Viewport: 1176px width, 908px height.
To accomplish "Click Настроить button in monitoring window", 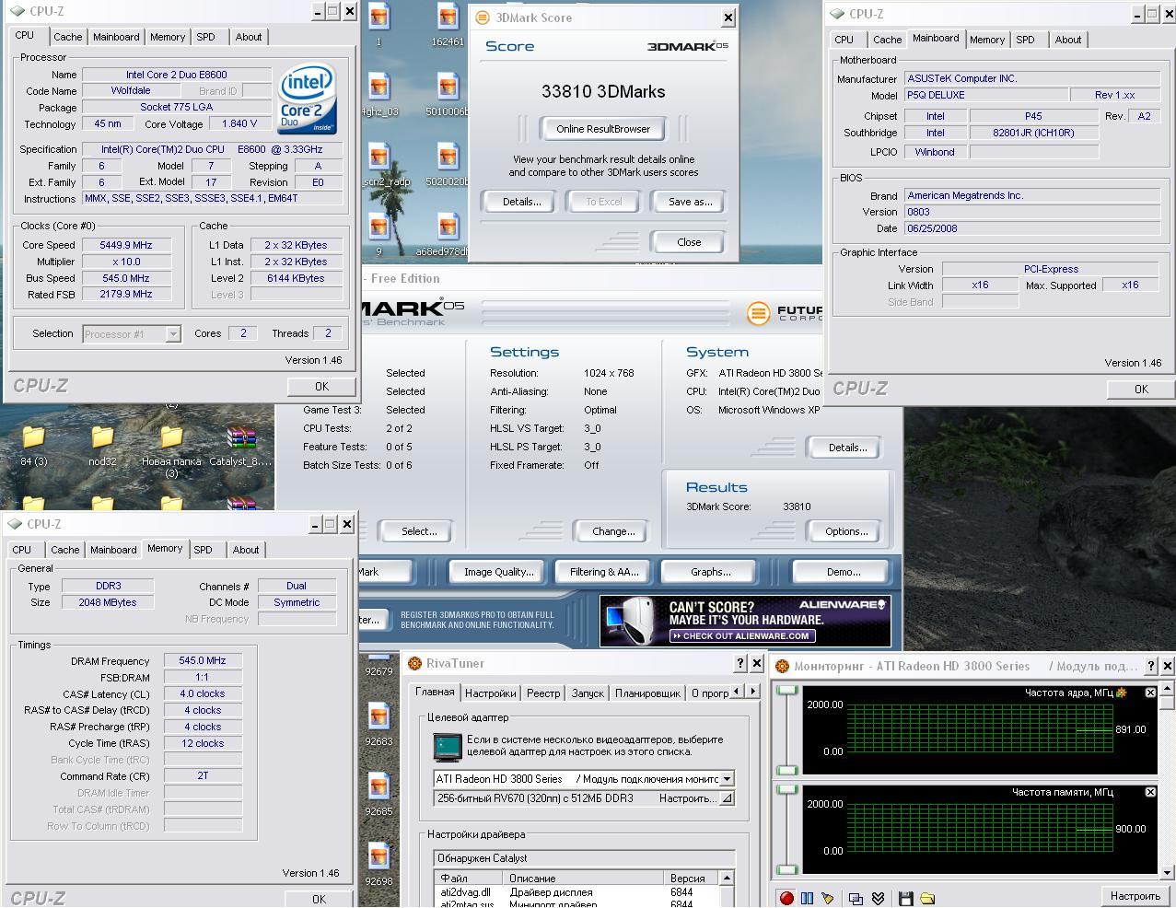I will tap(1135, 896).
